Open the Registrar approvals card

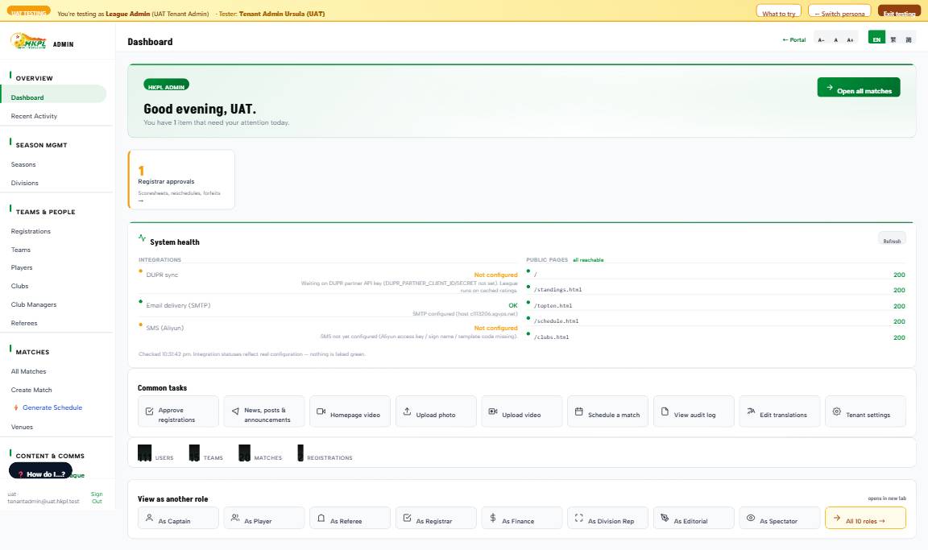pyautogui.click(x=181, y=180)
